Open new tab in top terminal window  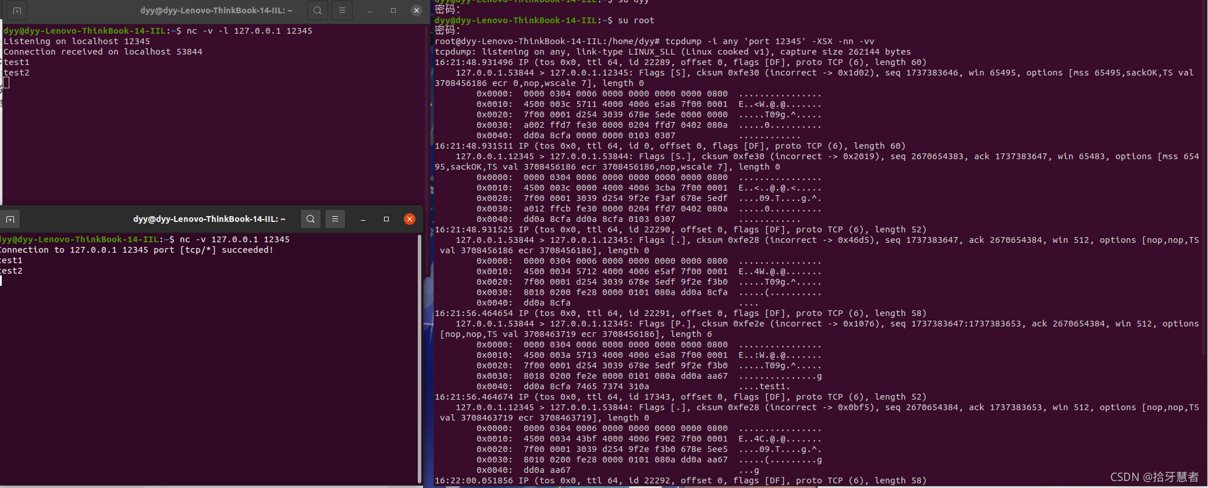(x=17, y=10)
